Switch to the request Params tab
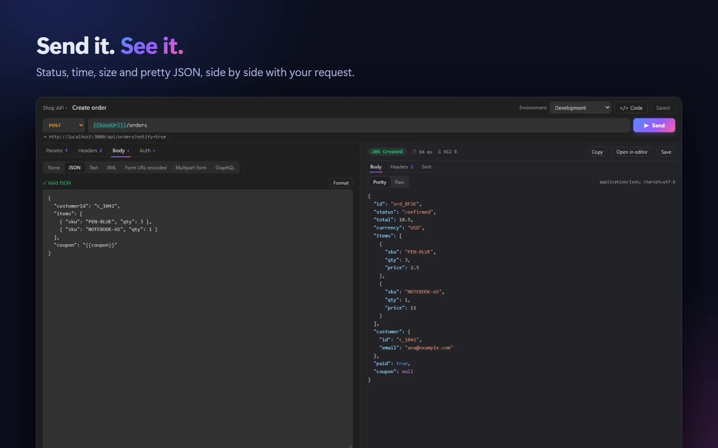Image resolution: width=718 pixels, height=448 pixels. [57, 151]
